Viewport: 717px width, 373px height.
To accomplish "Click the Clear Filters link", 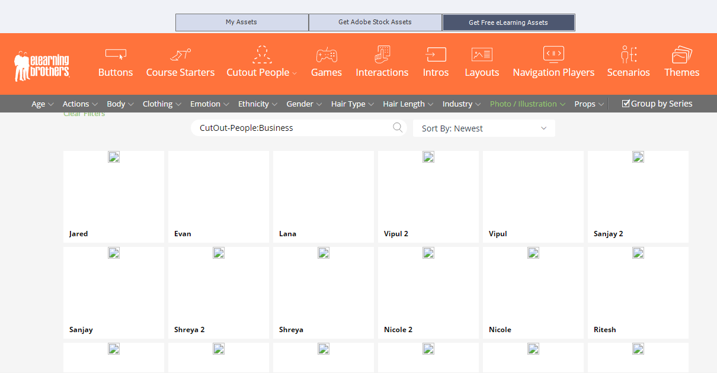I will (x=84, y=114).
